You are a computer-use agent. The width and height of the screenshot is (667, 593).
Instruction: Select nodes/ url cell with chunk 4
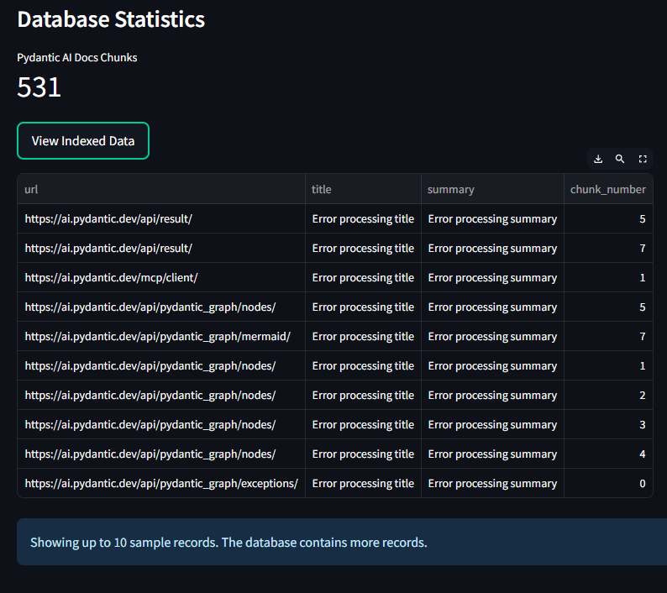[x=161, y=454]
